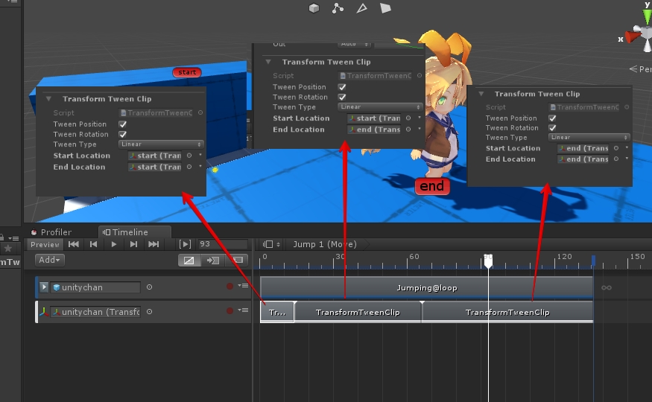Click the star favorites icon in side panel
Viewport: 652px width, 402px height.
[7, 249]
